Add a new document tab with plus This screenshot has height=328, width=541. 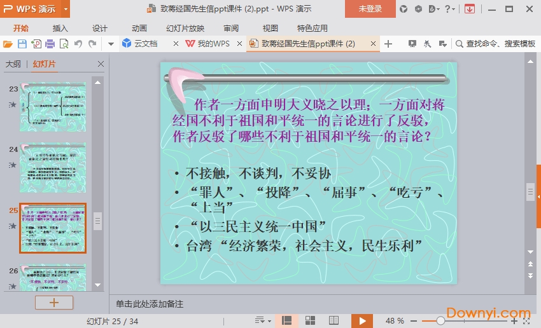coord(388,44)
